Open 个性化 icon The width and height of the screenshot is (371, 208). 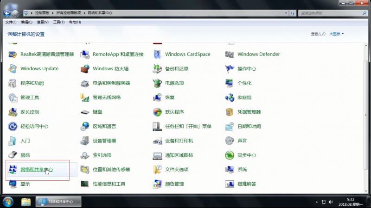[x=230, y=83]
